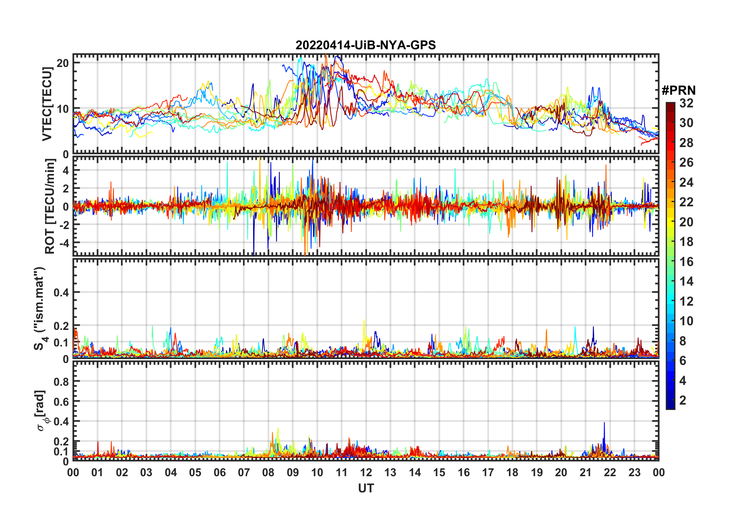Click colorbar tick label "8"
The height and width of the screenshot is (512, 732).
pyautogui.click(x=683, y=341)
